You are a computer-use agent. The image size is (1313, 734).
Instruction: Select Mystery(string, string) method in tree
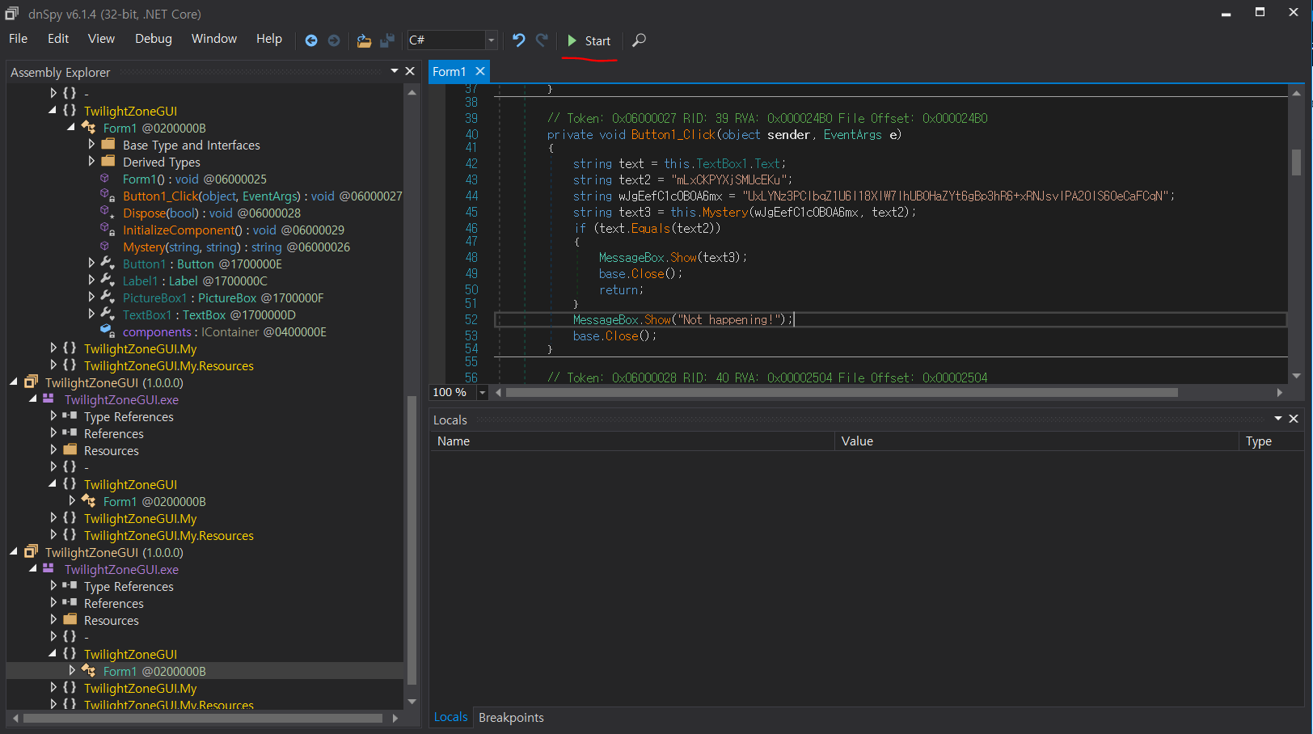[182, 247]
